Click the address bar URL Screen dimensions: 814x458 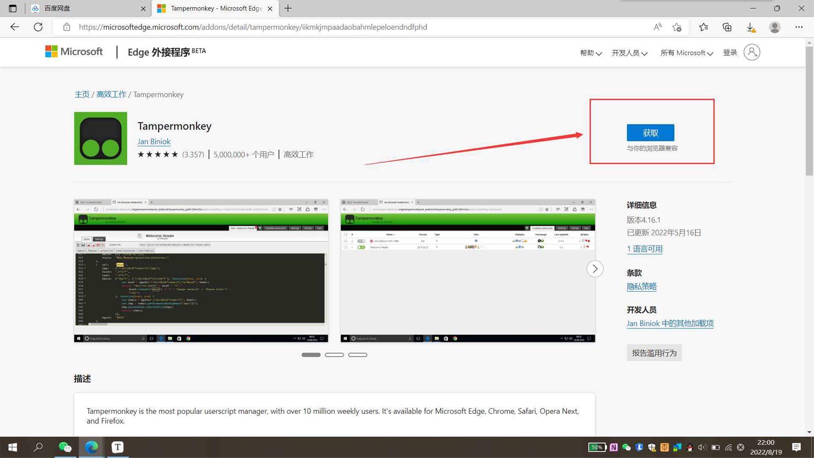[253, 27]
